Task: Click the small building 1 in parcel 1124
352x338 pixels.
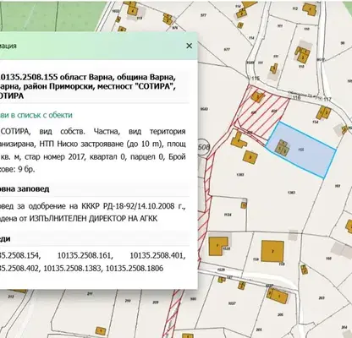Action: click(244, 205)
